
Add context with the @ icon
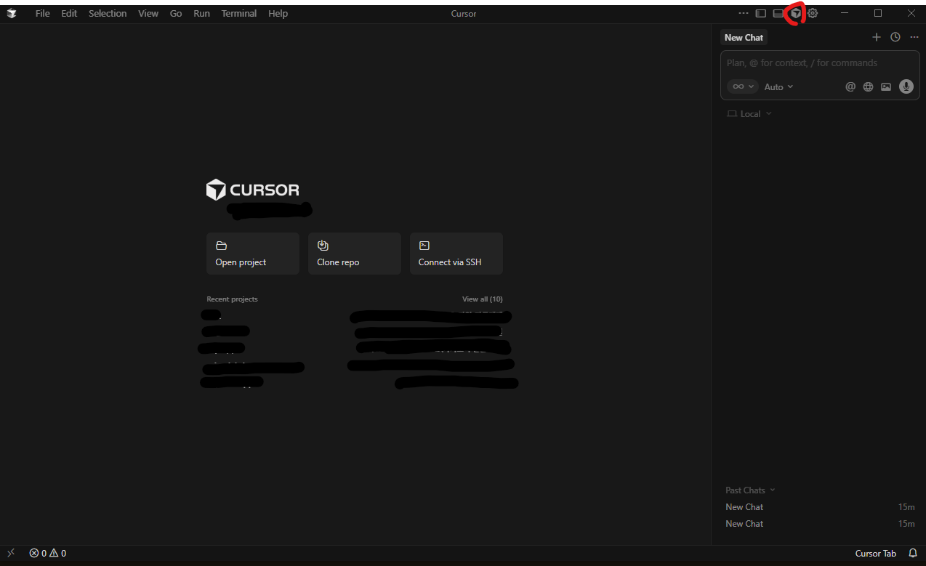pyautogui.click(x=850, y=86)
